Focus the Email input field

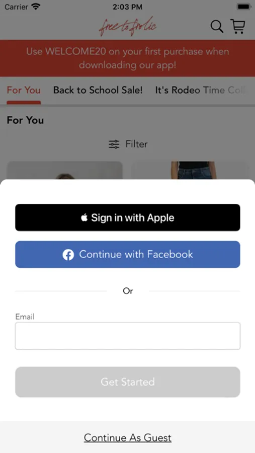click(x=128, y=336)
